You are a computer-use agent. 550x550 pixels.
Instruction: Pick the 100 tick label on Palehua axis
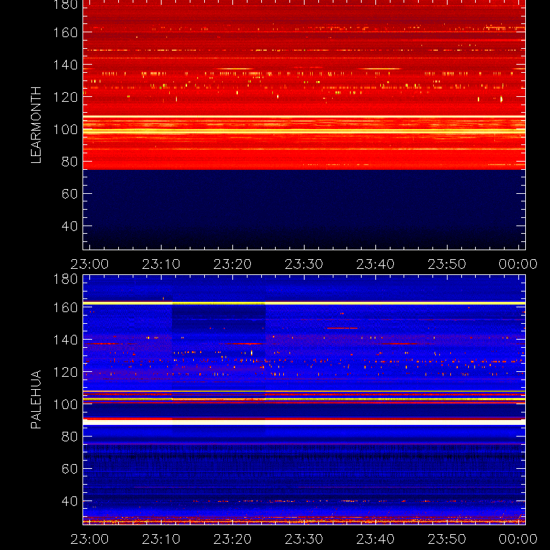(65, 404)
